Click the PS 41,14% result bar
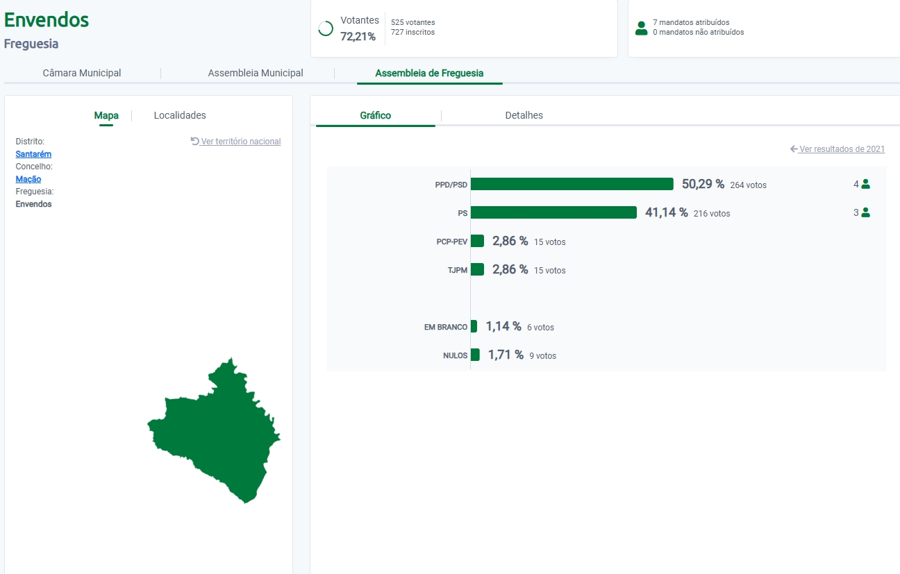Viewport: 900px width, 574px height. point(553,212)
